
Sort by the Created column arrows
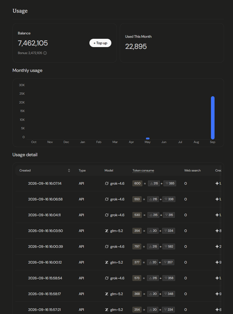pyautogui.click(x=69, y=170)
